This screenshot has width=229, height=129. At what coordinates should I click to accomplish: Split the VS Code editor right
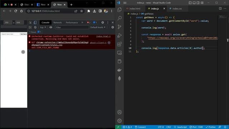[220, 9]
